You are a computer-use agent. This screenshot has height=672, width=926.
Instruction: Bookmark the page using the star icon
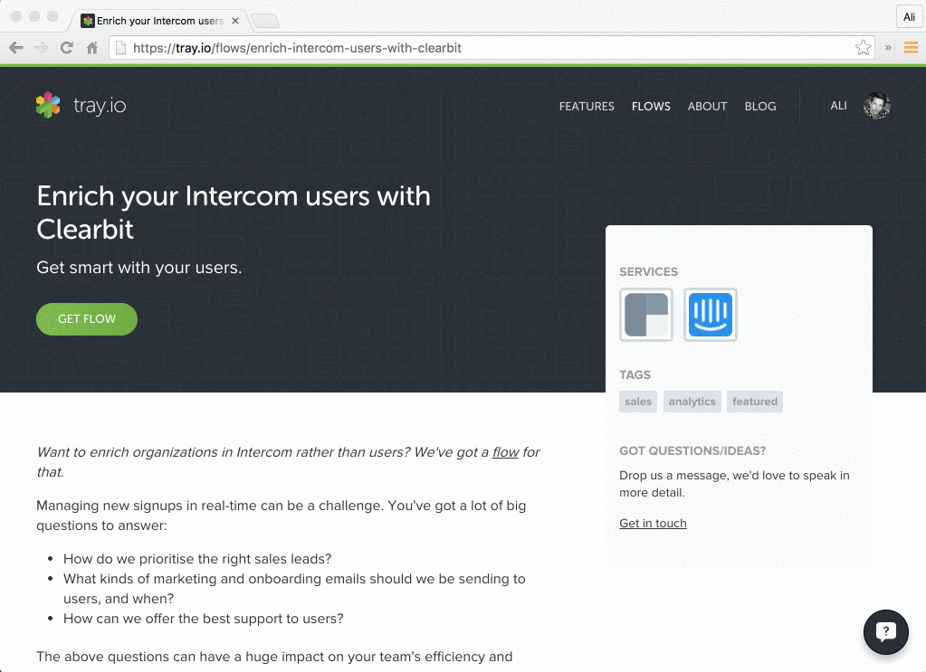863,47
